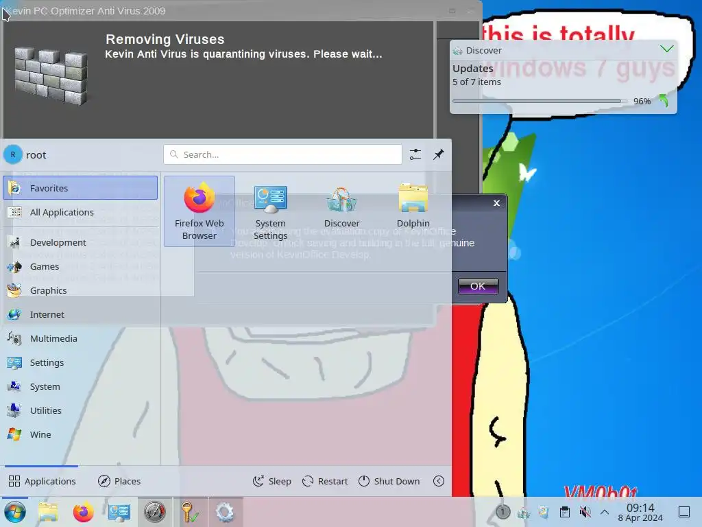Click the Discover notification title icon
This screenshot has height=527, width=702.
click(457, 50)
